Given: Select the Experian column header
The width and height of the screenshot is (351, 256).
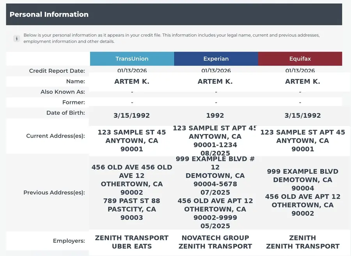Looking at the screenshot, I should click(216, 58).
